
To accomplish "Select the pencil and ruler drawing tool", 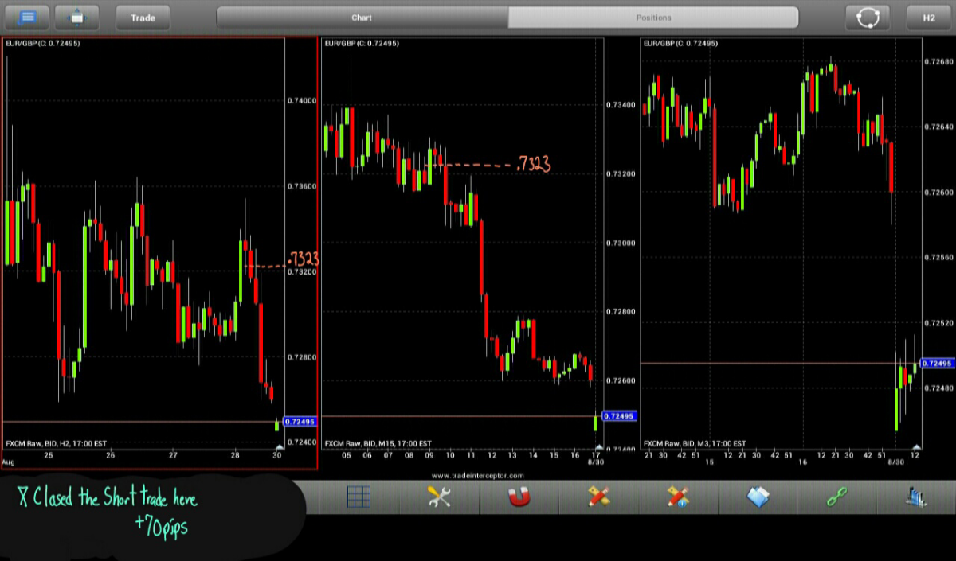I will click(x=598, y=497).
